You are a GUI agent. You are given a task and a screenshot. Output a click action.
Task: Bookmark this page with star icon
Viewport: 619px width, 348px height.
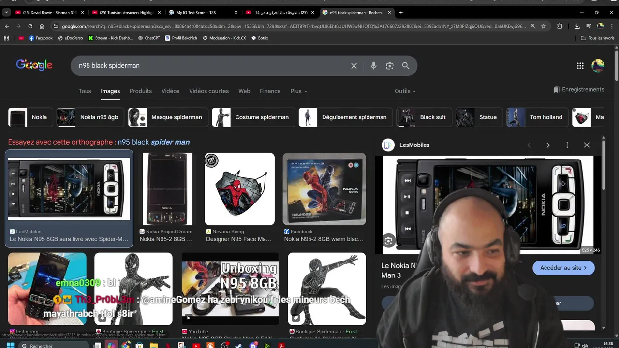(544, 26)
